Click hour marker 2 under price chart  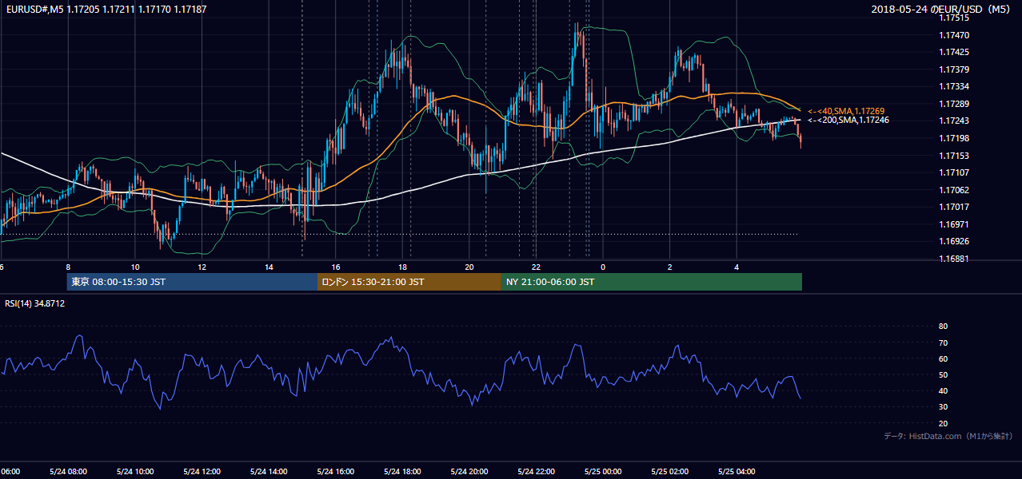670,267
